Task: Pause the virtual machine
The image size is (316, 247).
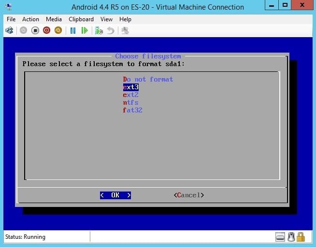Action: pos(73,30)
